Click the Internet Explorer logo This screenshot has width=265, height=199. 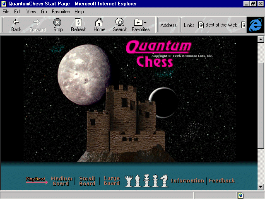(x=255, y=25)
